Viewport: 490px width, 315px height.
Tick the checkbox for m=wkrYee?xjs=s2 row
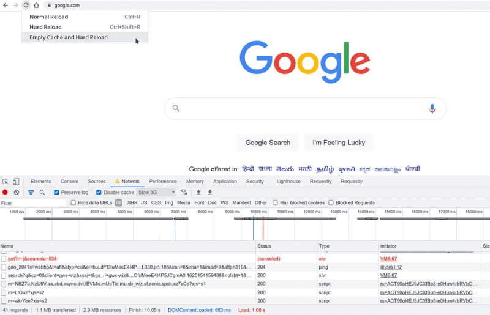[4, 301]
